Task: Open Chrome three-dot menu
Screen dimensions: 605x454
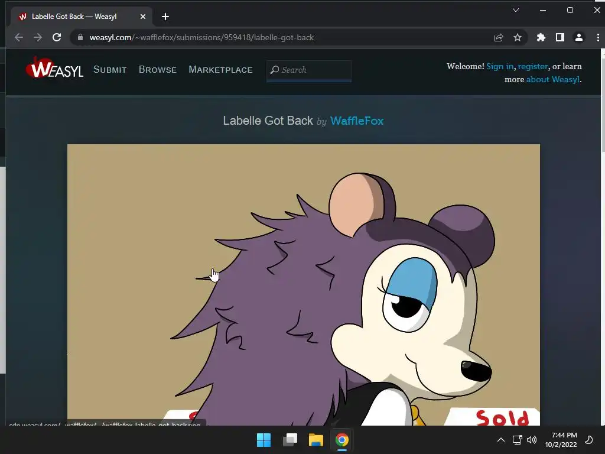Action: [598, 37]
